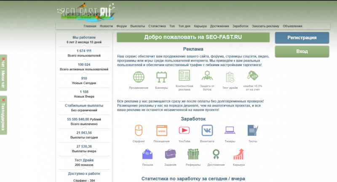Select the Задания briefcase icon
337x182 pixels.
click(x=171, y=154)
